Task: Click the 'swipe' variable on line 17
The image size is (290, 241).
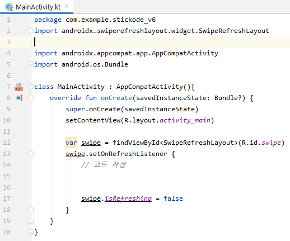Action: [91, 199]
